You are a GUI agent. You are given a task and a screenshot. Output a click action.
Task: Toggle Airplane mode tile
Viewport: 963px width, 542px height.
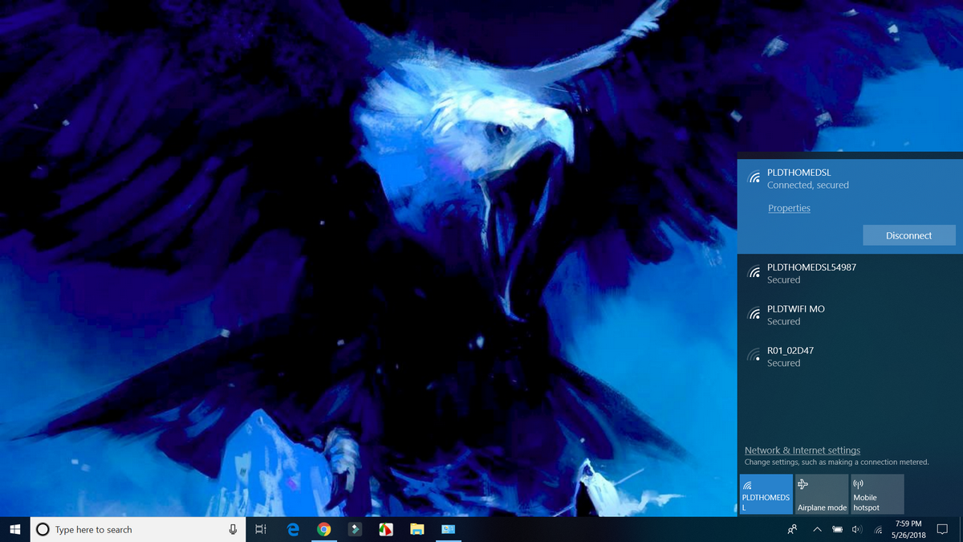click(822, 494)
